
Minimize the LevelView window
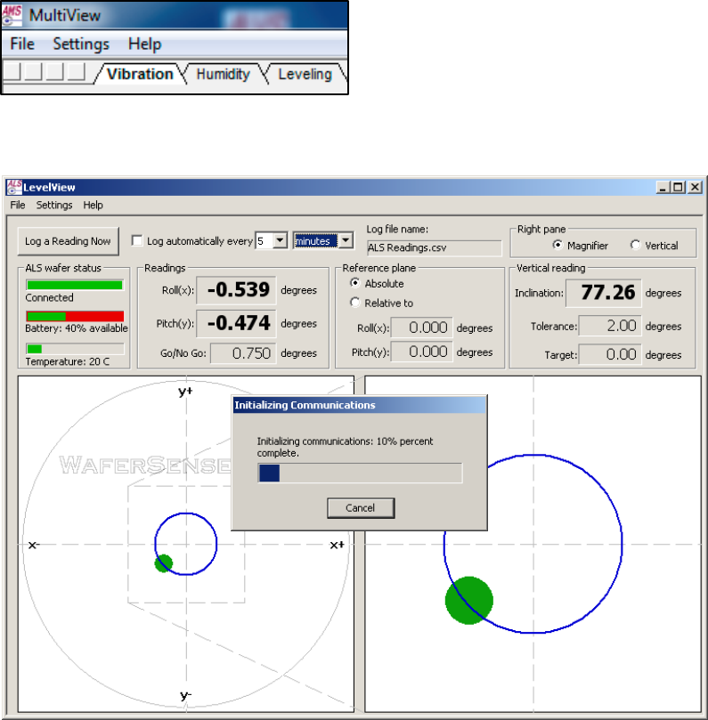[x=663, y=187]
